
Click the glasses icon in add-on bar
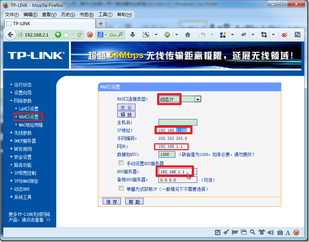click(235, 233)
